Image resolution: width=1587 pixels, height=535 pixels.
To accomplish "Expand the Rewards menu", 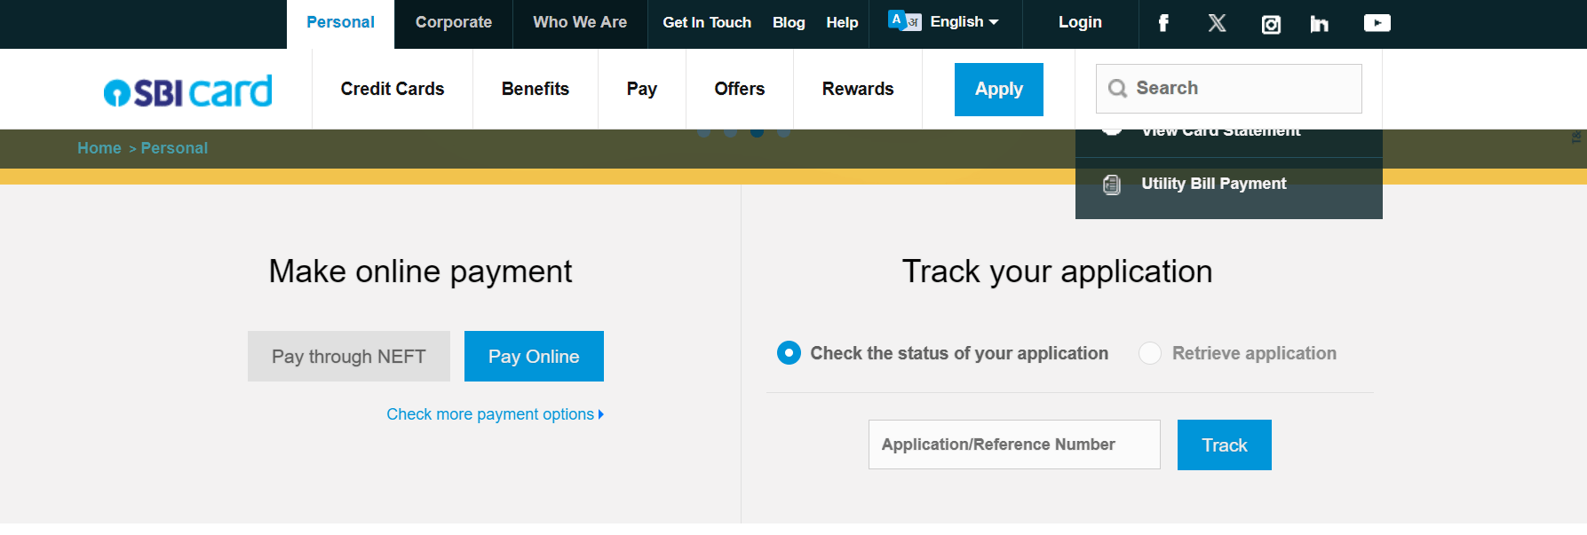I will click(x=858, y=89).
